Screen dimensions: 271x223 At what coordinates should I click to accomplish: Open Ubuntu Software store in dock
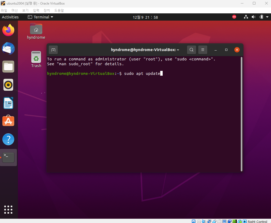pos(8,121)
